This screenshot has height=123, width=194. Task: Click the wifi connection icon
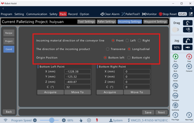point(5,120)
